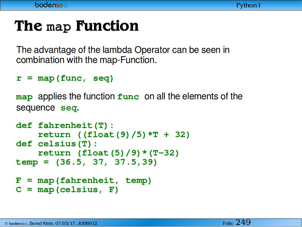
Task: Click green "func" in the description sentence
Action: click(x=128, y=97)
